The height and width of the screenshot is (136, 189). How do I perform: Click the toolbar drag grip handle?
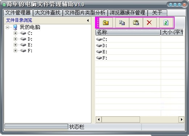coord(98,22)
